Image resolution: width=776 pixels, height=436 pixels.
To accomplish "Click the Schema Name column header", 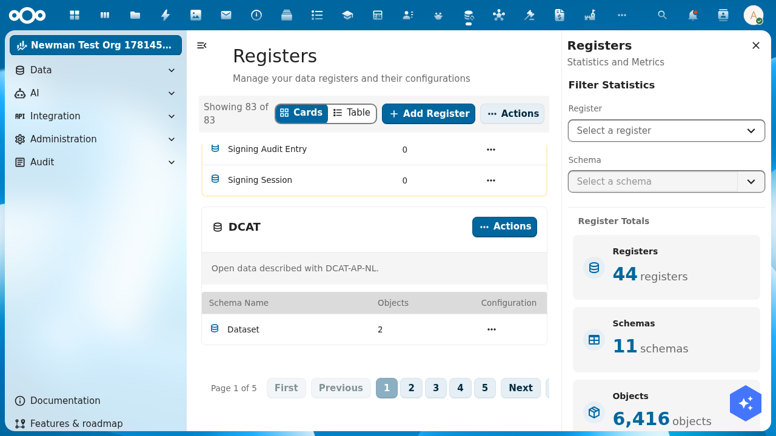I will [239, 303].
